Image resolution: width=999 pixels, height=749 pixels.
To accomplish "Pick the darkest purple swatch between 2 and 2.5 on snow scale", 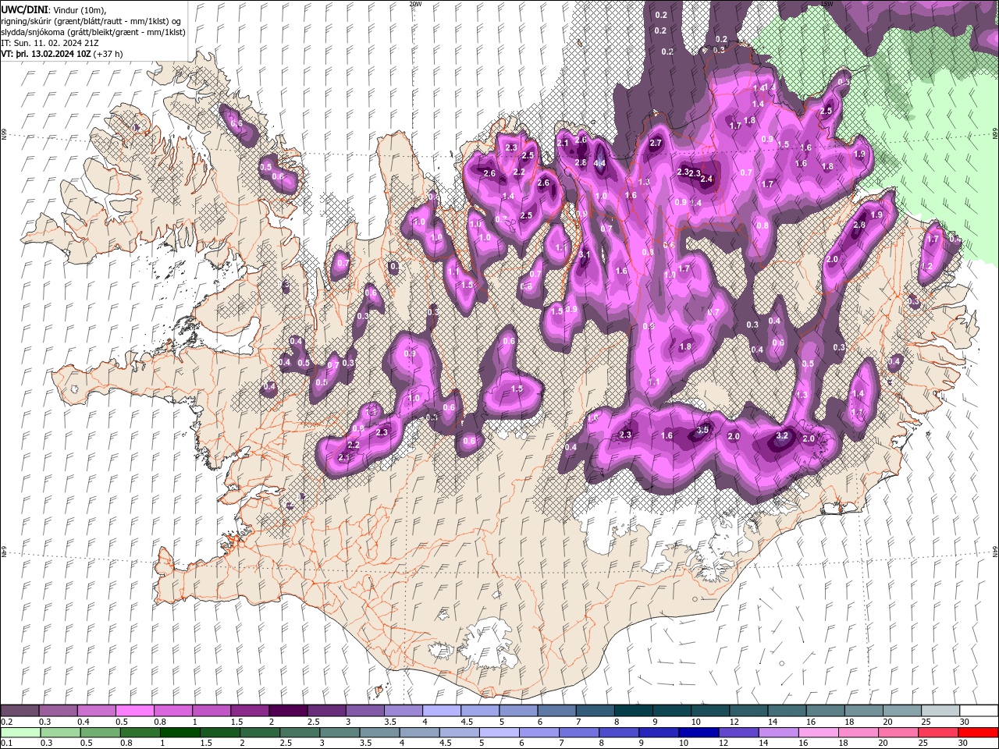I will click(x=287, y=711).
